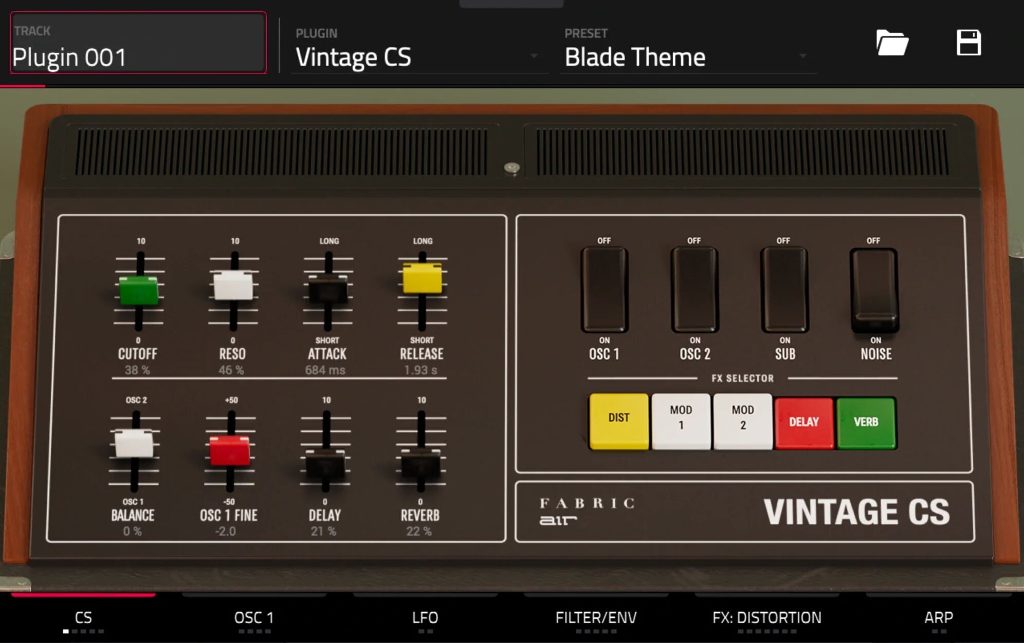1024x643 pixels.
Task: Click the red OSC 1 FINE slider handle
Action: [x=230, y=450]
